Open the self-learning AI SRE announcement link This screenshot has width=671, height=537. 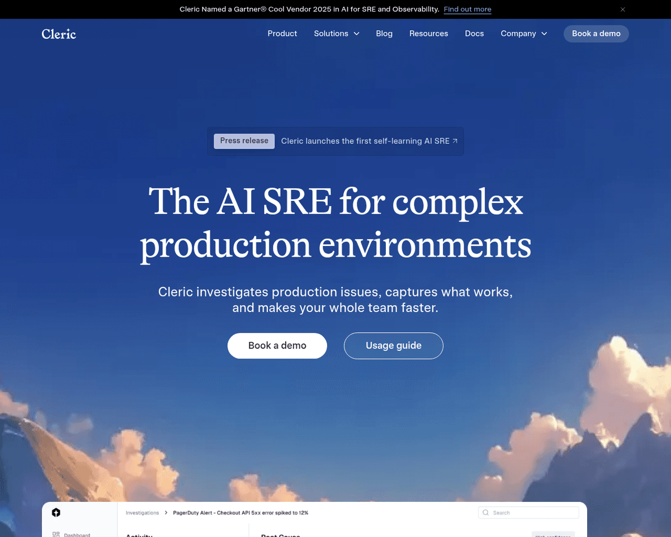365,141
